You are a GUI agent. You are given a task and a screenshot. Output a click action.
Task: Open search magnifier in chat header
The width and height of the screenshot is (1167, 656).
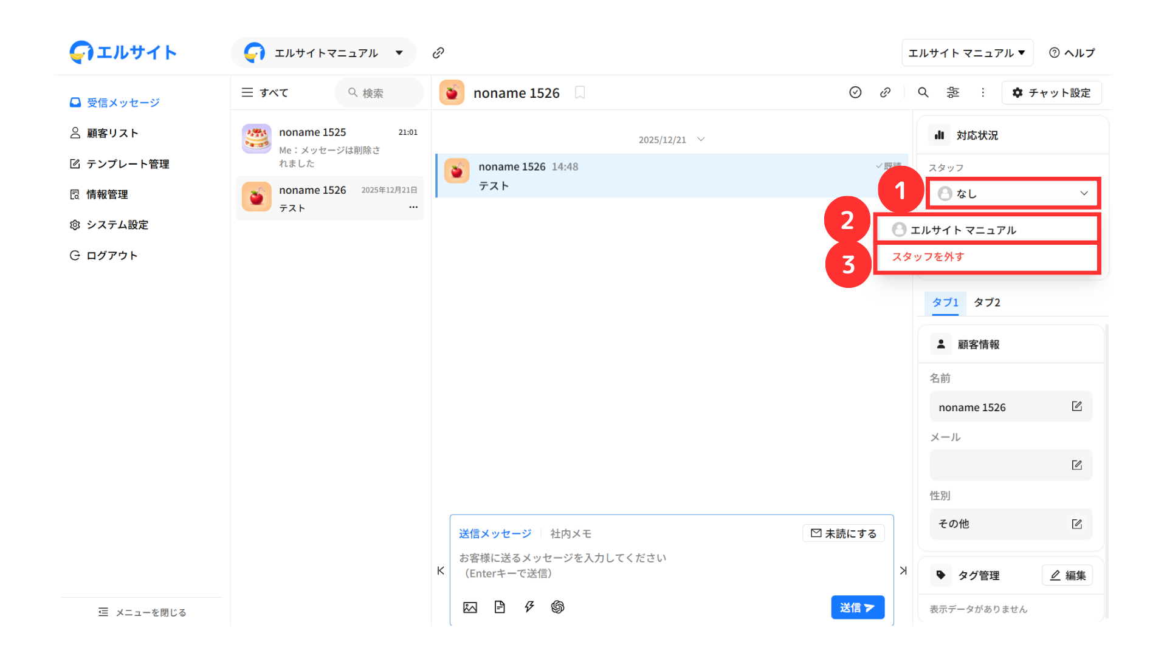[x=923, y=92]
